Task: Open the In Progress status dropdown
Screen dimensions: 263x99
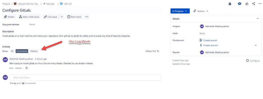Action: coord(180,11)
